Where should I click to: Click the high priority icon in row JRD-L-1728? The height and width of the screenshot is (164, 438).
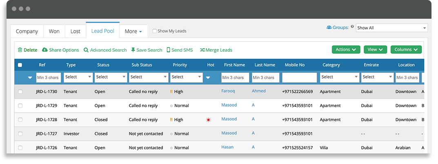coord(171,120)
